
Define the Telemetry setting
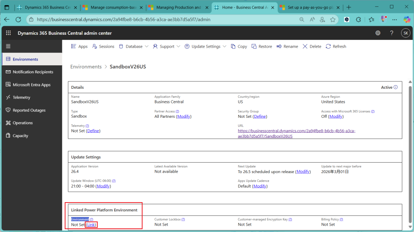tap(93, 131)
